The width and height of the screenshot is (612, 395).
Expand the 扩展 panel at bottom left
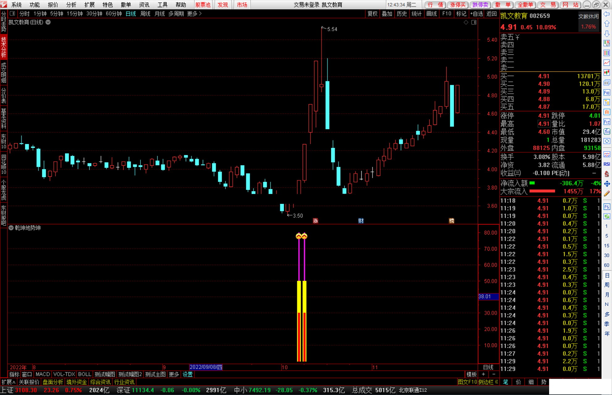click(x=8, y=382)
